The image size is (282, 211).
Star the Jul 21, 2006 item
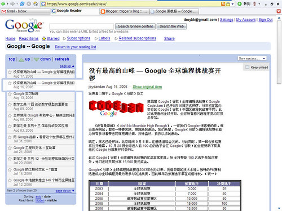pyautogui.click(x=10, y=148)
